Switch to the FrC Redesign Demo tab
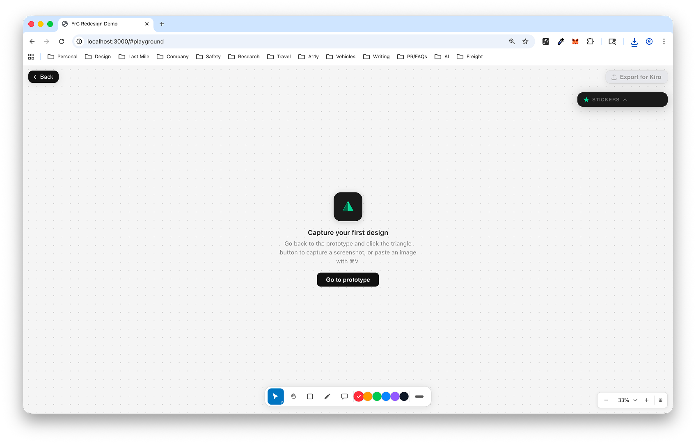The height and width of the screenshot is (444, 696). click(x=94, y=24)
